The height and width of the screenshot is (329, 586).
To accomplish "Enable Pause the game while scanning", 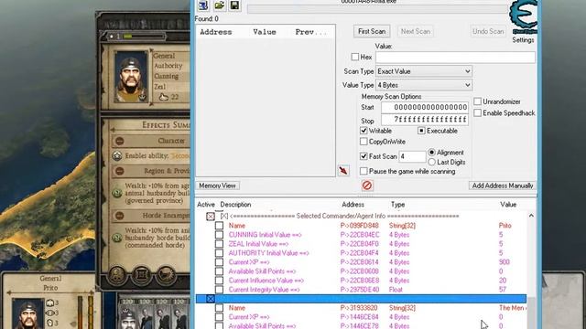I will (x=364, y=171).
